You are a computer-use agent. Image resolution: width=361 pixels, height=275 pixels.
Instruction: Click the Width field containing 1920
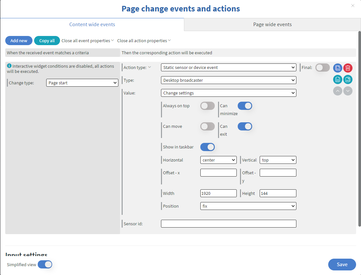(x=218, y=193)
